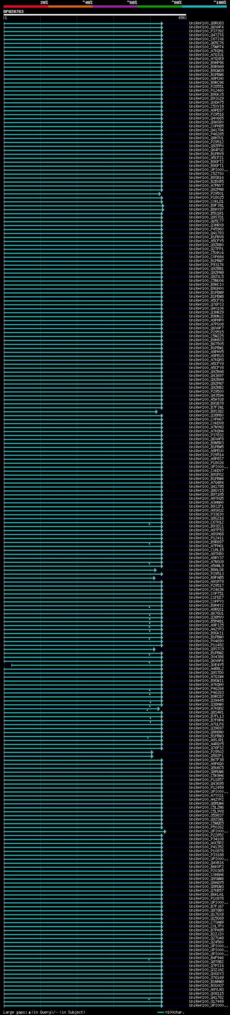This screenshot has width=230, height=1015.
Task: Select hit label UniRef100_P18026
Action: pyautogui.click(x=206, y=463)
